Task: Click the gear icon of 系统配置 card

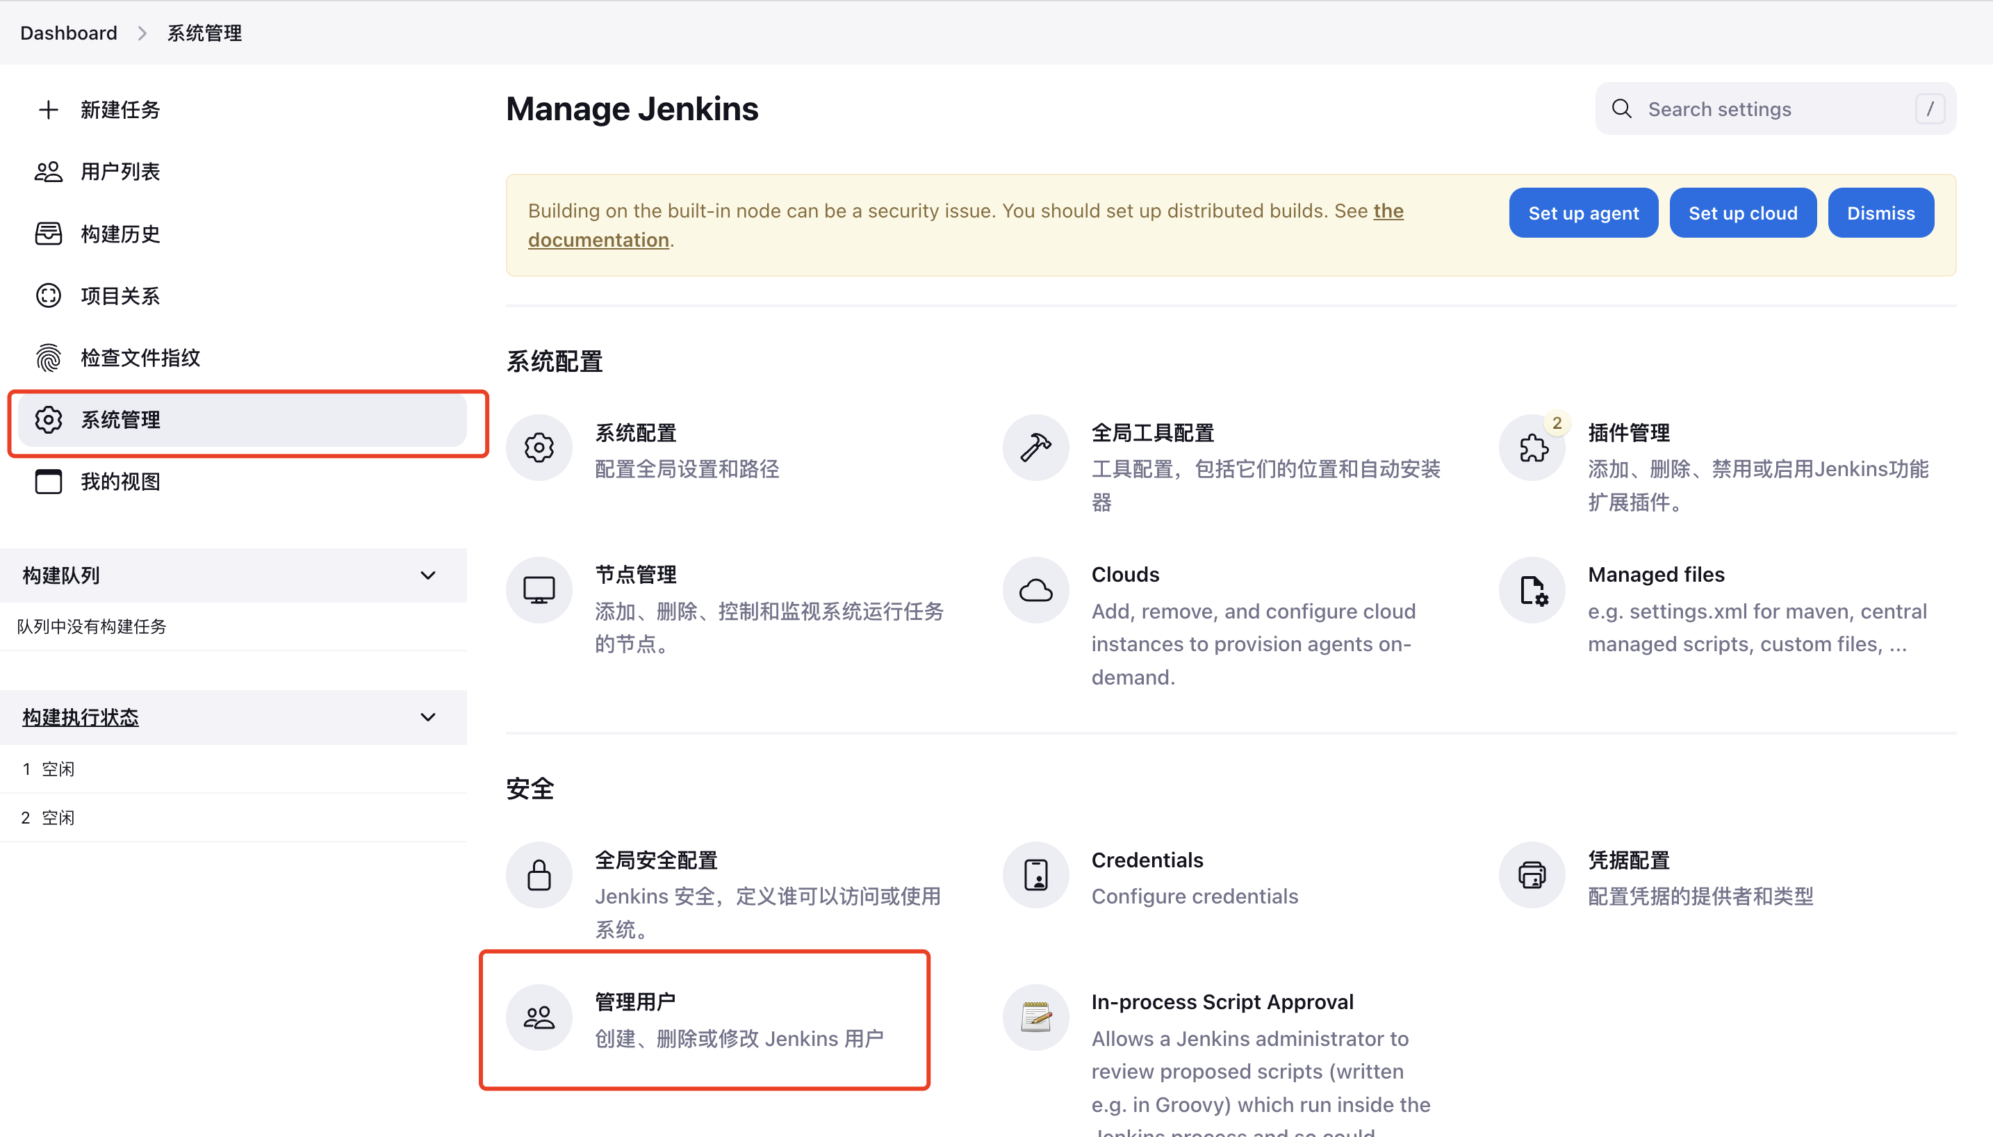Action: (x=539, y=448)
